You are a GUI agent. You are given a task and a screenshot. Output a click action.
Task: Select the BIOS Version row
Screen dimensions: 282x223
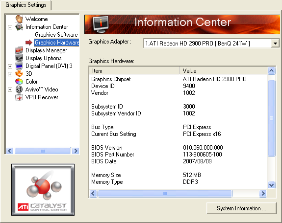tap(178, 148)
